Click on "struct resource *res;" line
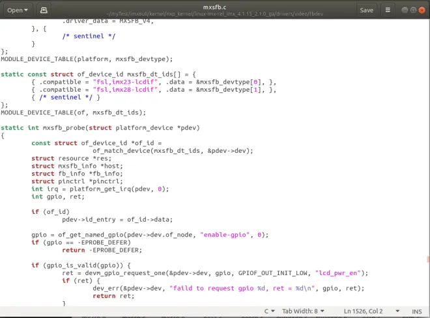This screenshot has width=430, height=318. click(x=71, y=159)
